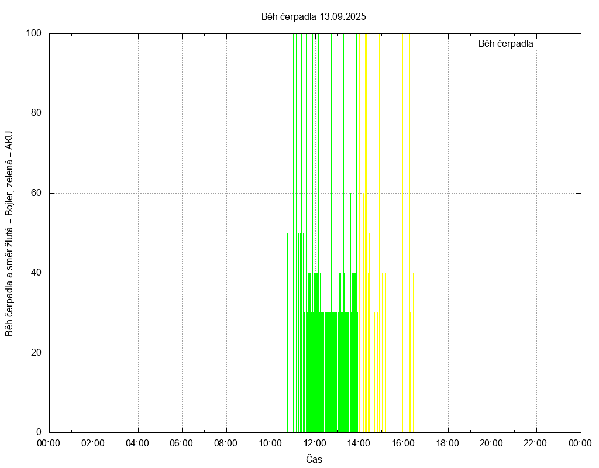Click the x-axis tick label 12:00

(x=314, y=443)
